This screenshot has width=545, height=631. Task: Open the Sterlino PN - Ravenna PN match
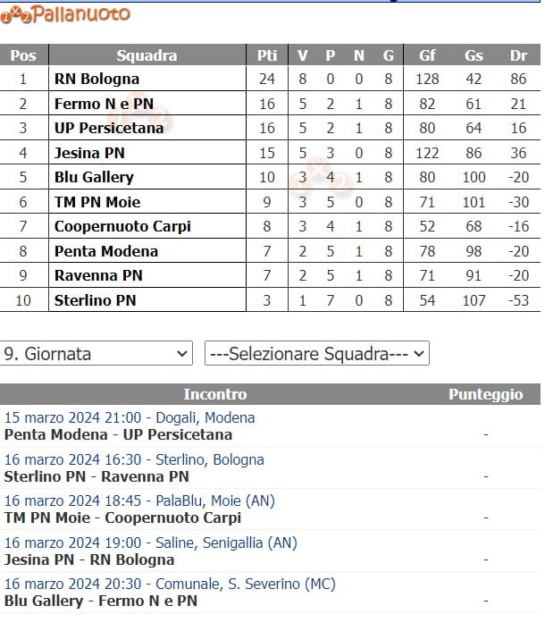[96, 476]
